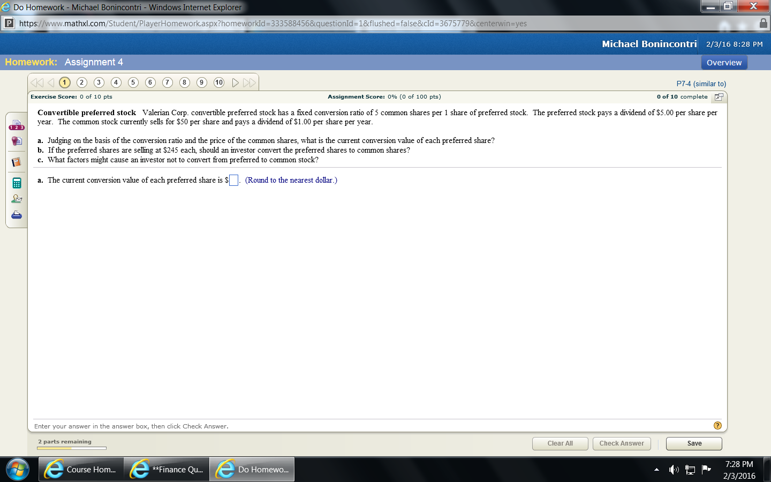Viewport: 771px width, 482px height.
Task: Click the previous question back arrow
Action: pos(50,82)
